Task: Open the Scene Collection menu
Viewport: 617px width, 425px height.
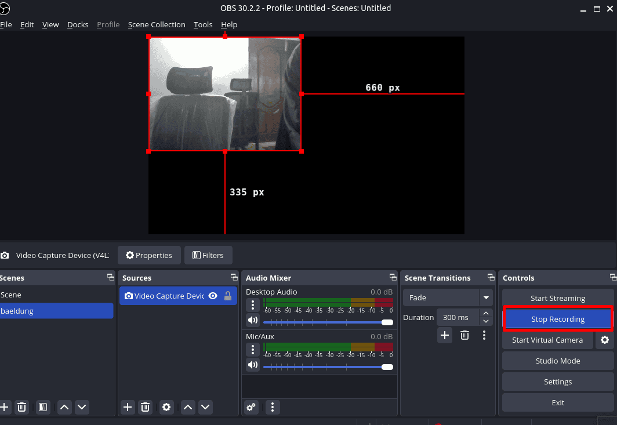Action: coord(157,24)
